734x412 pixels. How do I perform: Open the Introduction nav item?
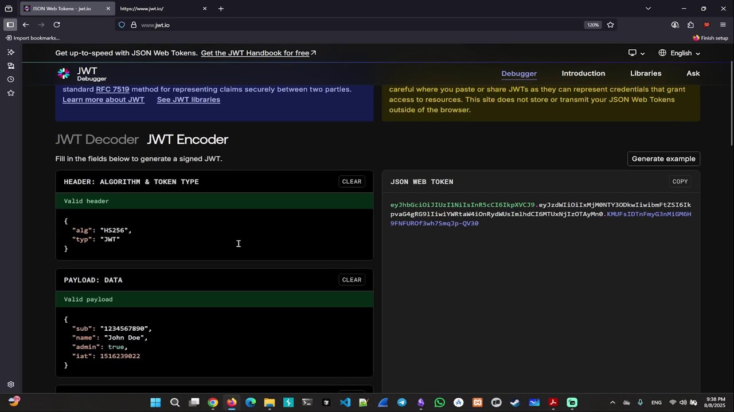tap(583, 73)
